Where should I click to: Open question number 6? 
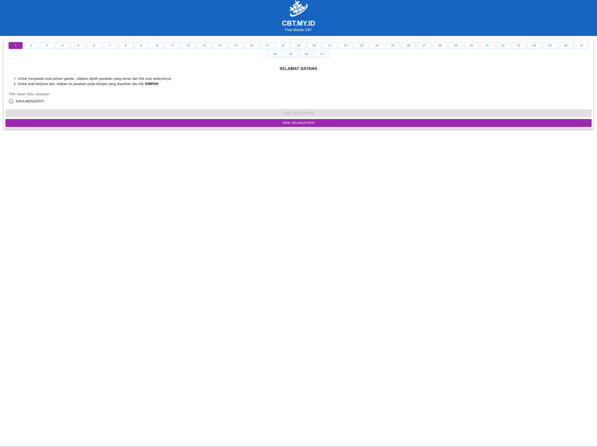point(94,45)
